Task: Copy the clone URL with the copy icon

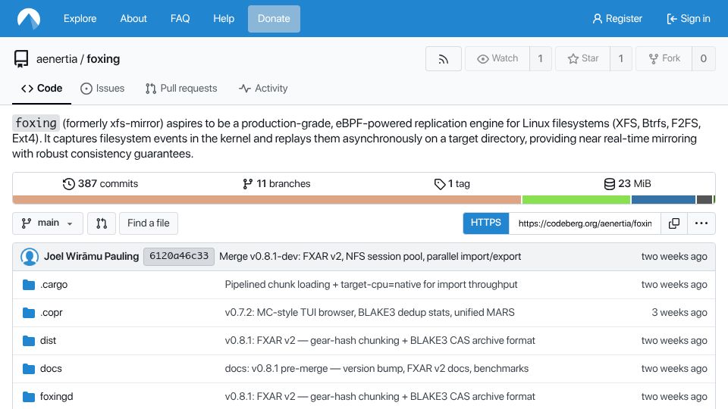Action: 673,223
